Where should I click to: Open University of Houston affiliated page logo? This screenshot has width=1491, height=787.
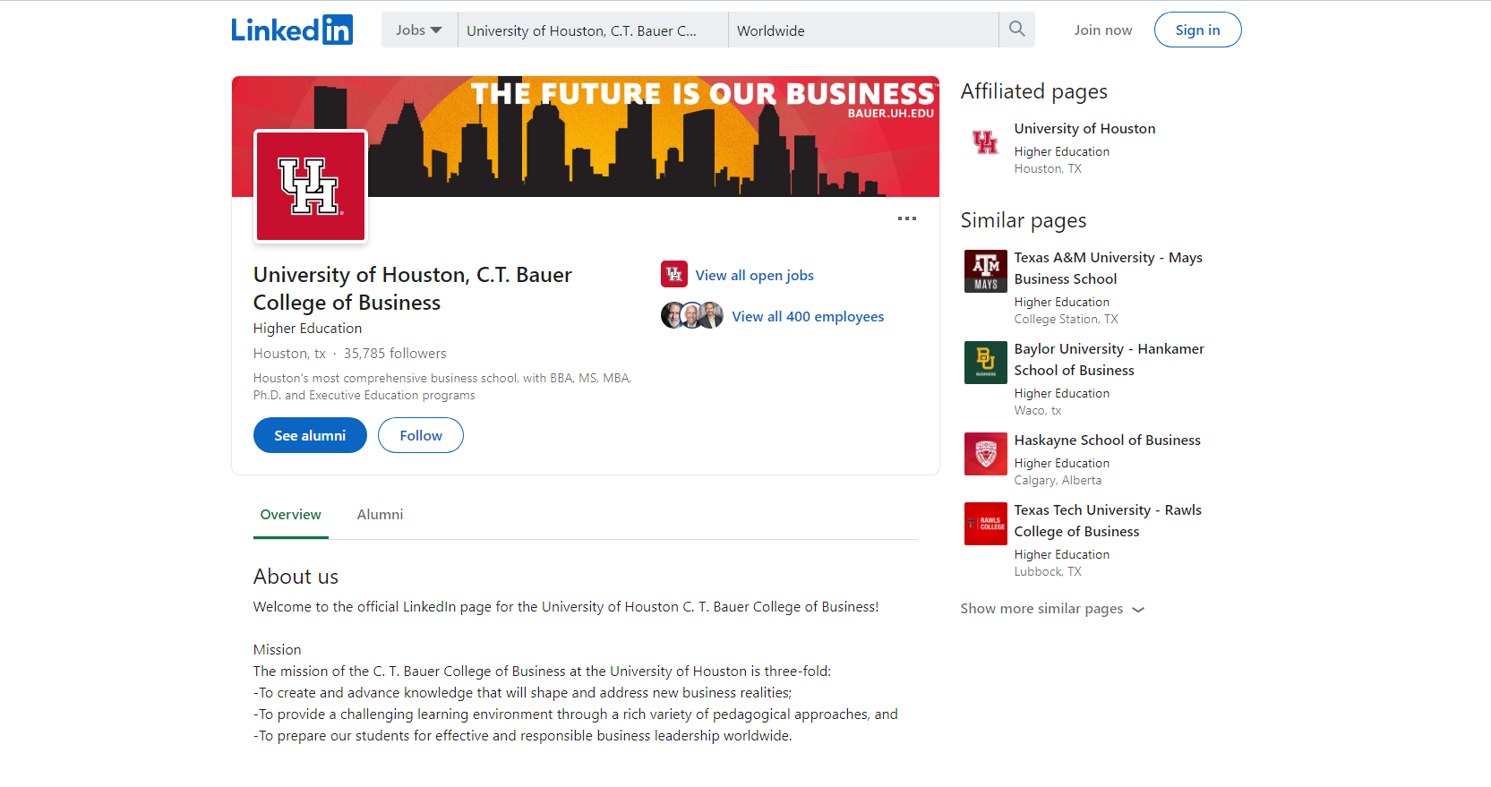pos(985,142)
